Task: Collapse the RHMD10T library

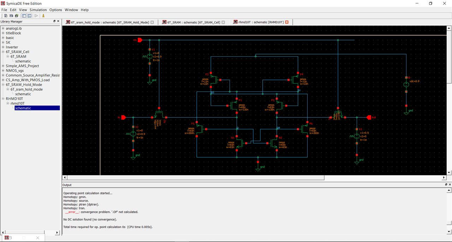Action: point(3,98)
